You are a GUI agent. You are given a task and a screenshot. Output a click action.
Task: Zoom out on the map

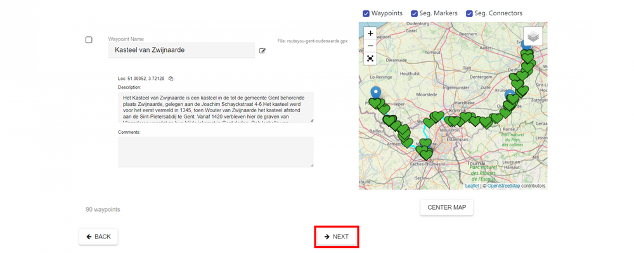[370, 46]
